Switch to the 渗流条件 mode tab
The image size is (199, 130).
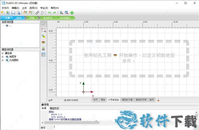[x=47, y=18]
